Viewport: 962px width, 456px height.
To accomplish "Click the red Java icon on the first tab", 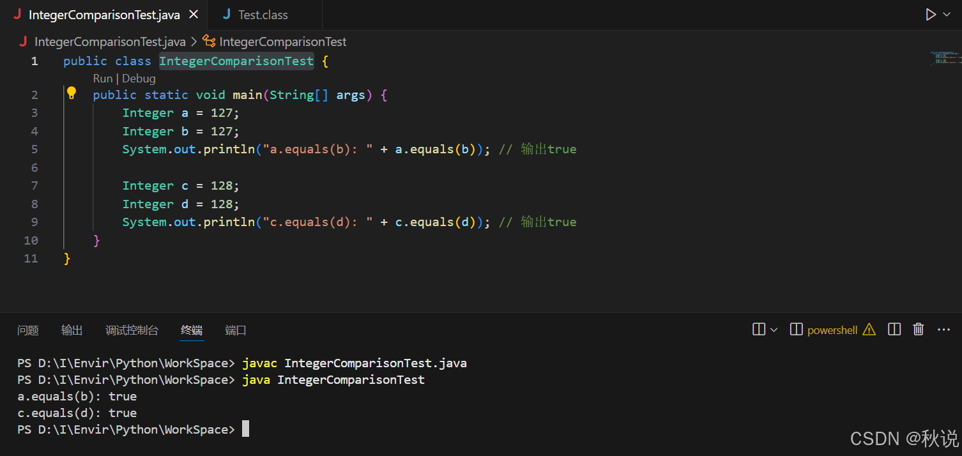I will pos(17,14).
